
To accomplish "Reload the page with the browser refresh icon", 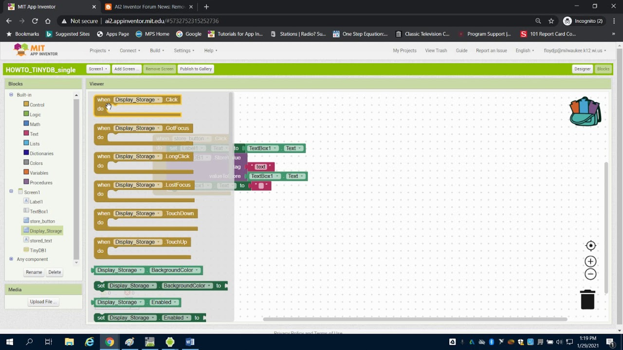I will point(35,21).
